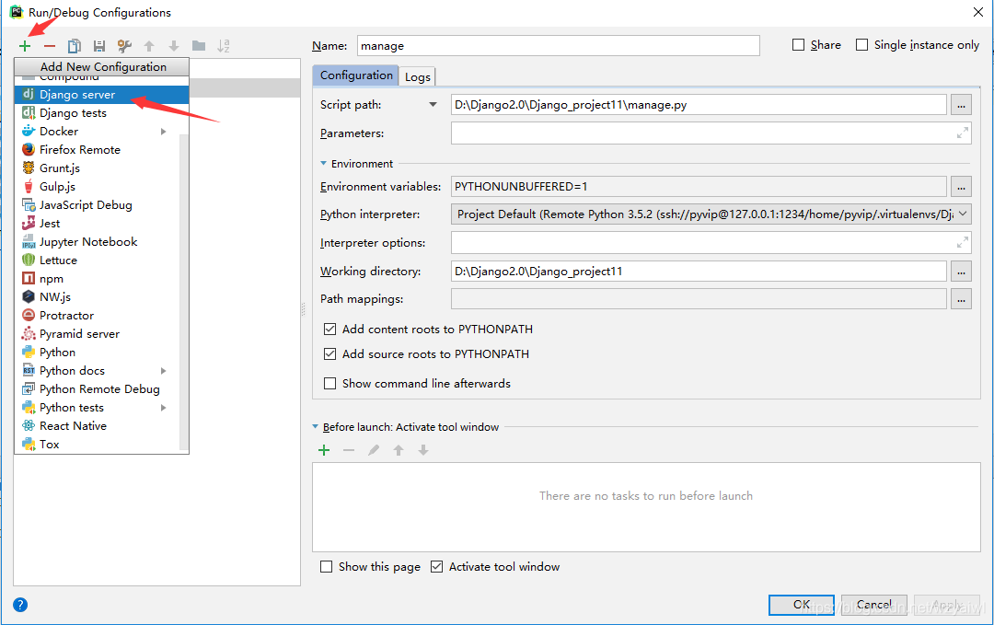Click the blue help question mark icon

(x=20, y=605)
